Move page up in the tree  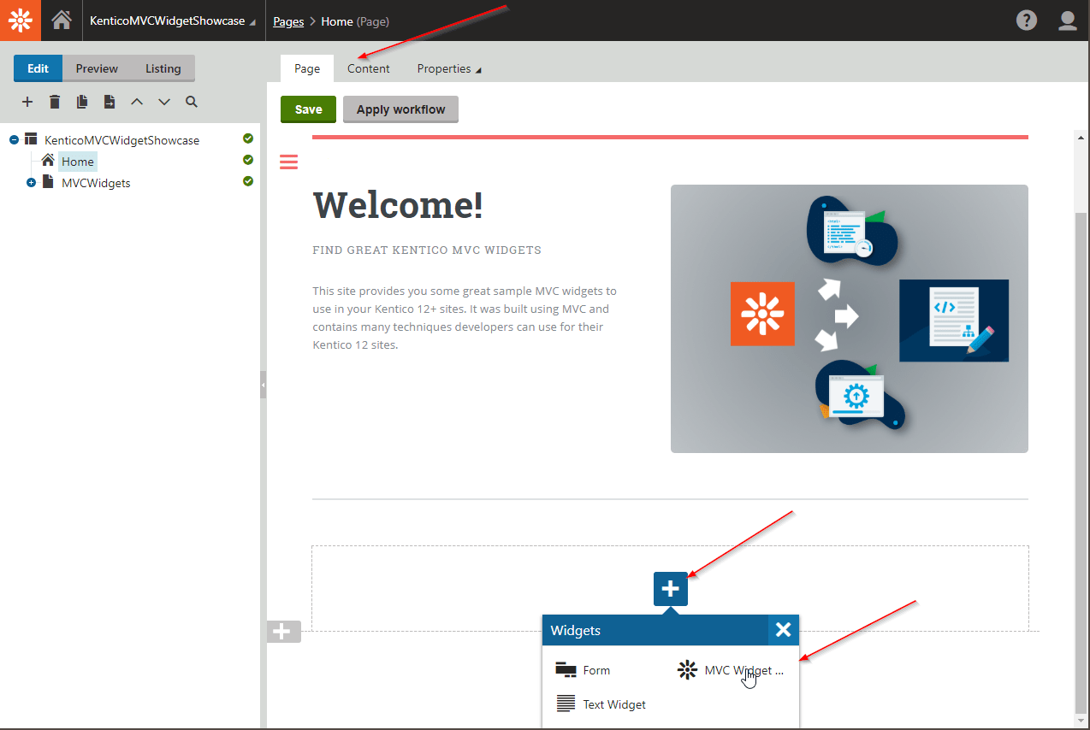(137, 102)
